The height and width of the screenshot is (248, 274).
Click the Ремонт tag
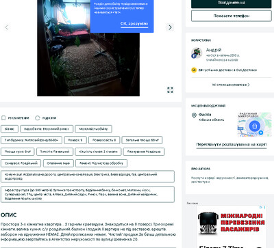click(101, 163)
